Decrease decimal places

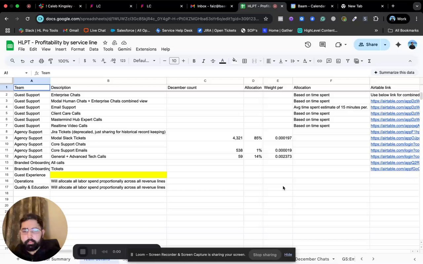tap(103, 61)
